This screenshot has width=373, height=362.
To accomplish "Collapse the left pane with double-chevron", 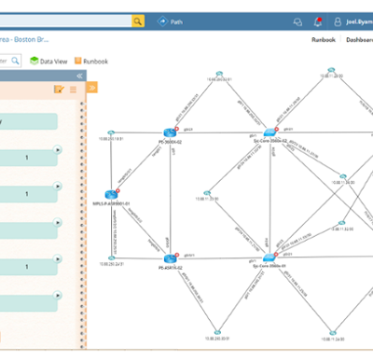I will pyautogui.click(x=79, y=76).
